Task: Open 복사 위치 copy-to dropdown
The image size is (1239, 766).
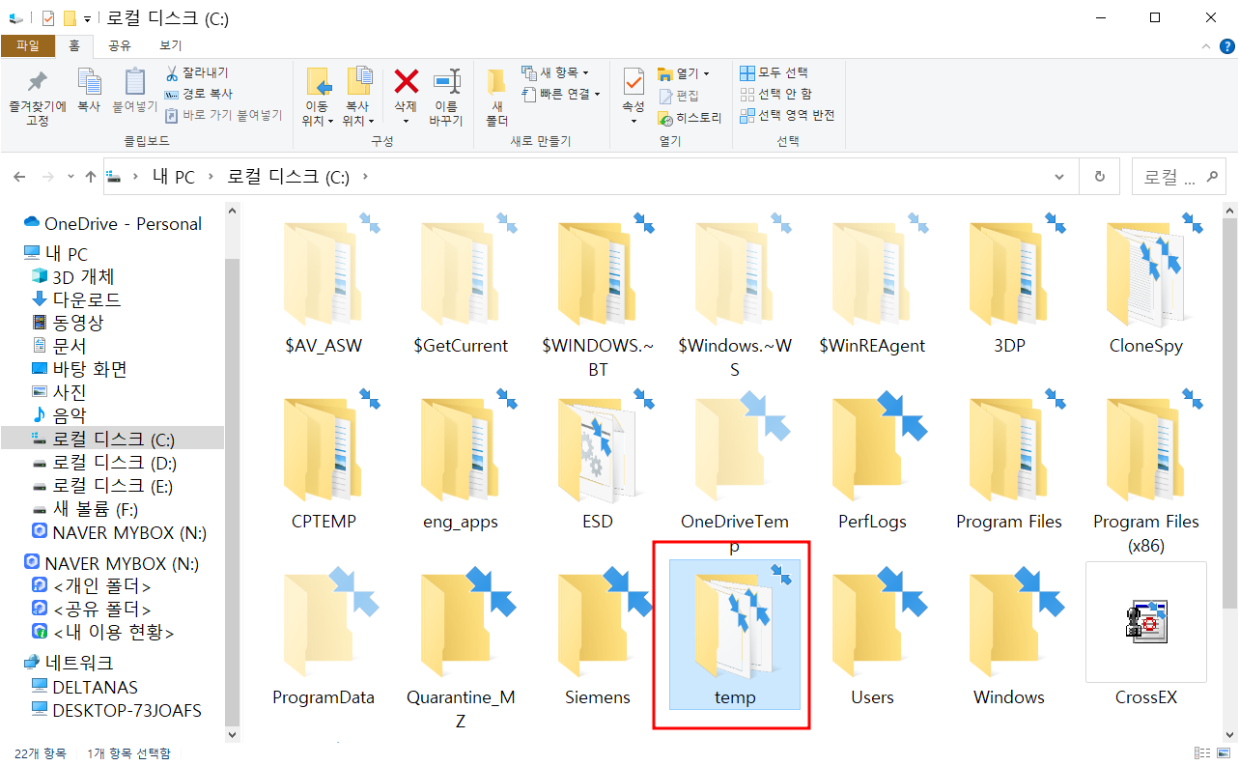Action: 357,114
